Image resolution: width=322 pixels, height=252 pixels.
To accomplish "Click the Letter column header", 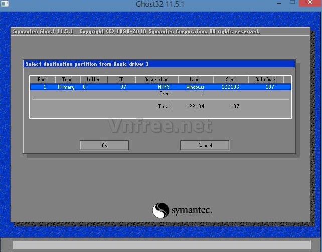I will tap(93, 79).
